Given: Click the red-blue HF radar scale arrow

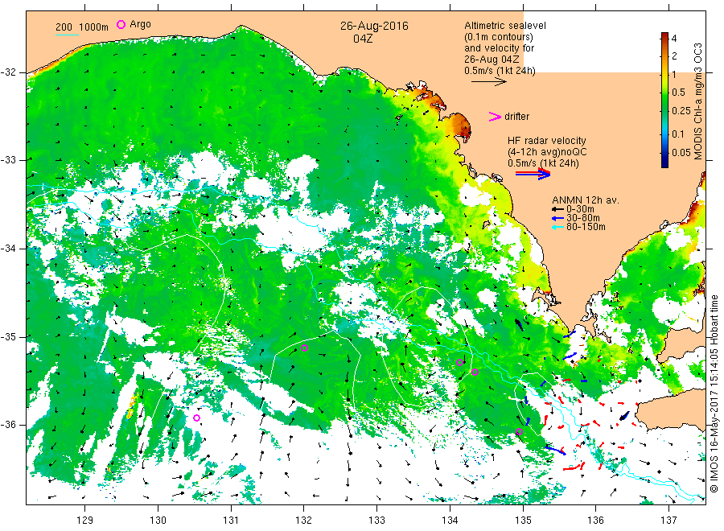Looking at the screenshot, I should pyautogui.click(x=533, y=174).
